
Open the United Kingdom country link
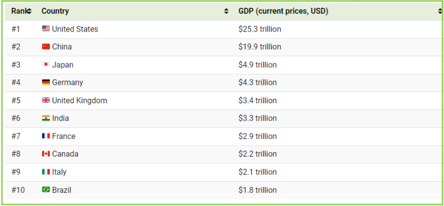[79, 101]
